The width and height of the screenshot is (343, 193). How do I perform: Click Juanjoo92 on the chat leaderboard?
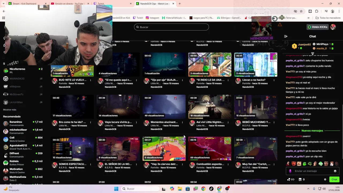tap(304, 45)
